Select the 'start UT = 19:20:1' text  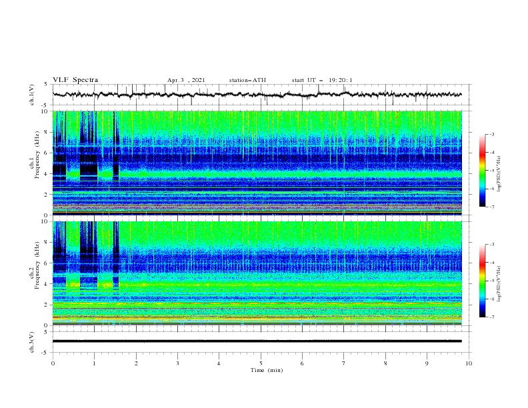coord(322,80)
